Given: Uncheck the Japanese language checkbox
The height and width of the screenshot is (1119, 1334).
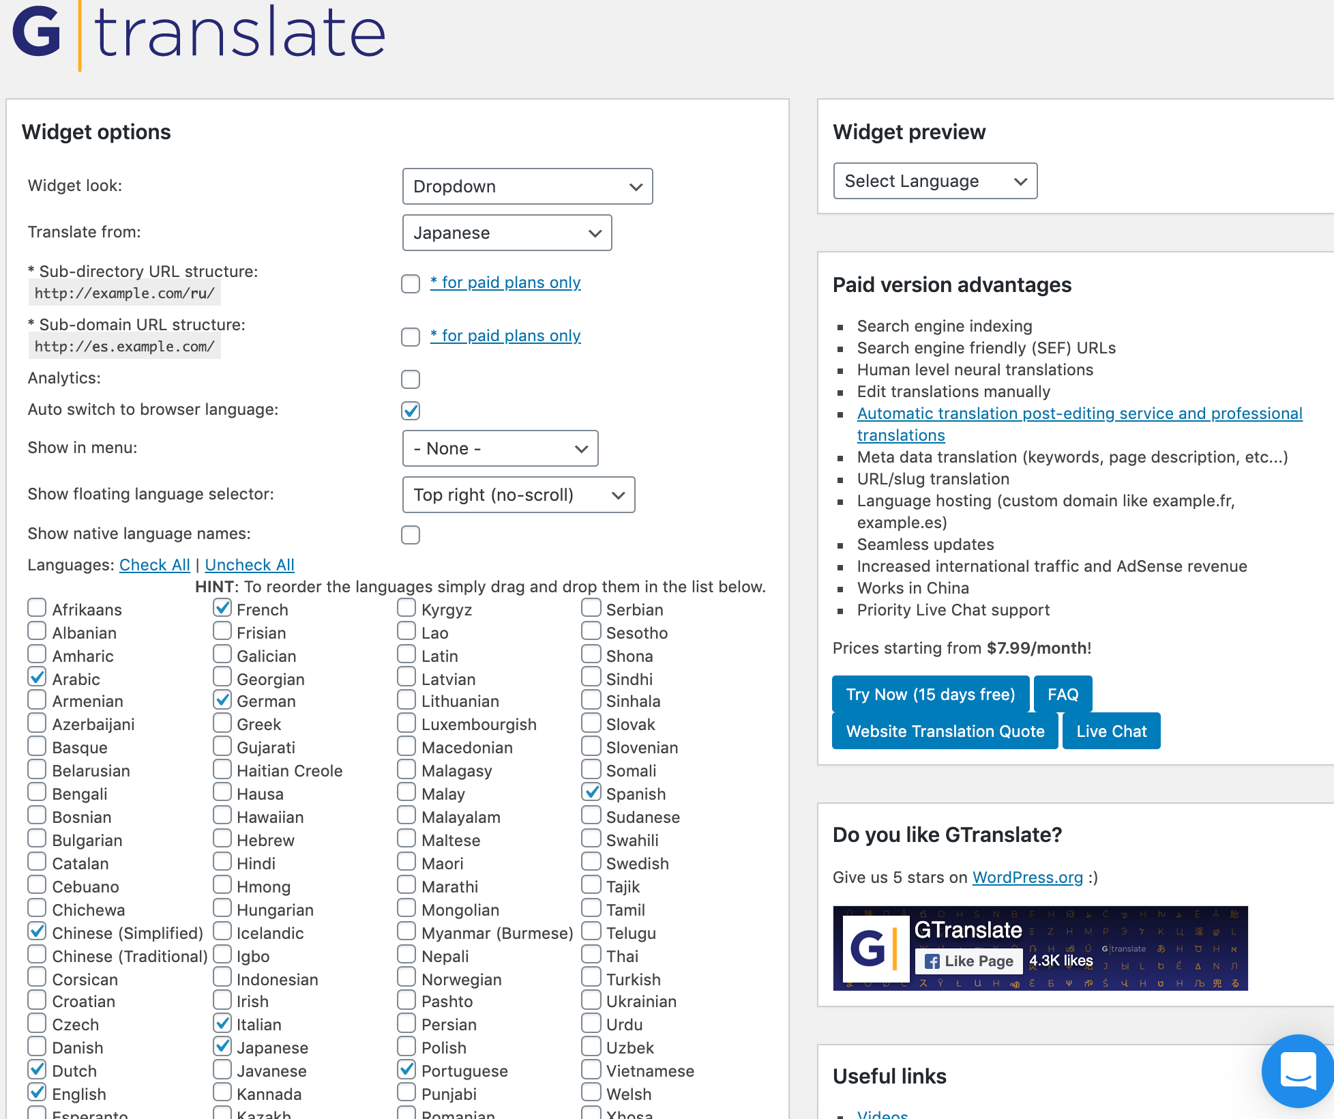Looking at the screenshot, I should (222, 1045).
